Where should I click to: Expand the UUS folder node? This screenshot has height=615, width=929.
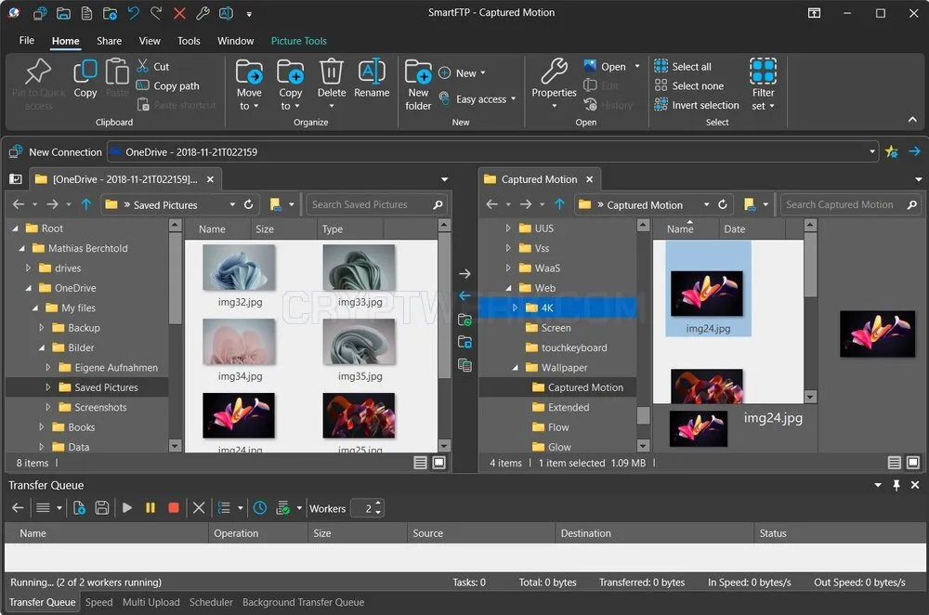click(508, 229)
